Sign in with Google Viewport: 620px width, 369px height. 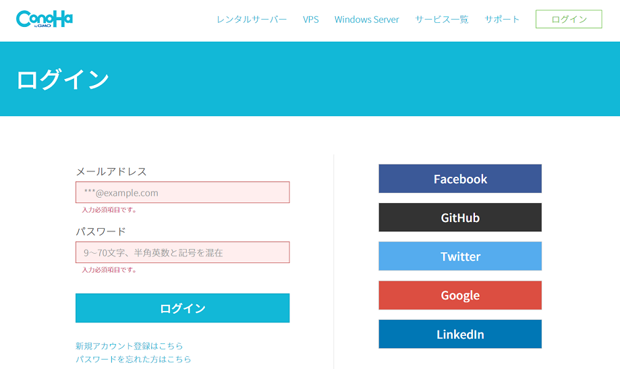(460, 295)
